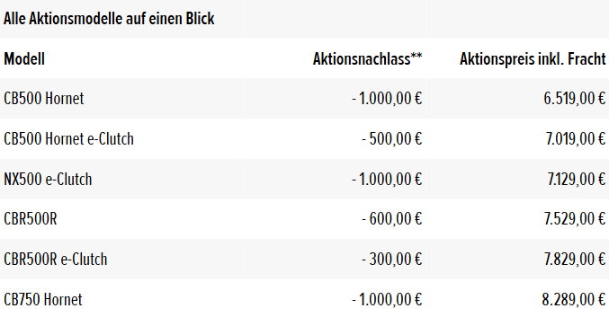609x326 pixels.
Task: Select CBR500R e-Clutch model name
Action: [x=55, y=260]
